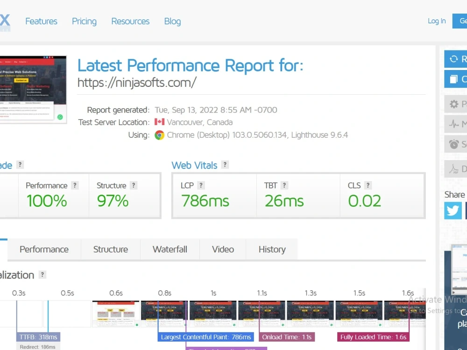Click the 100% Performance score
Viewport: 467px width, 350px height.
(47, 201)
